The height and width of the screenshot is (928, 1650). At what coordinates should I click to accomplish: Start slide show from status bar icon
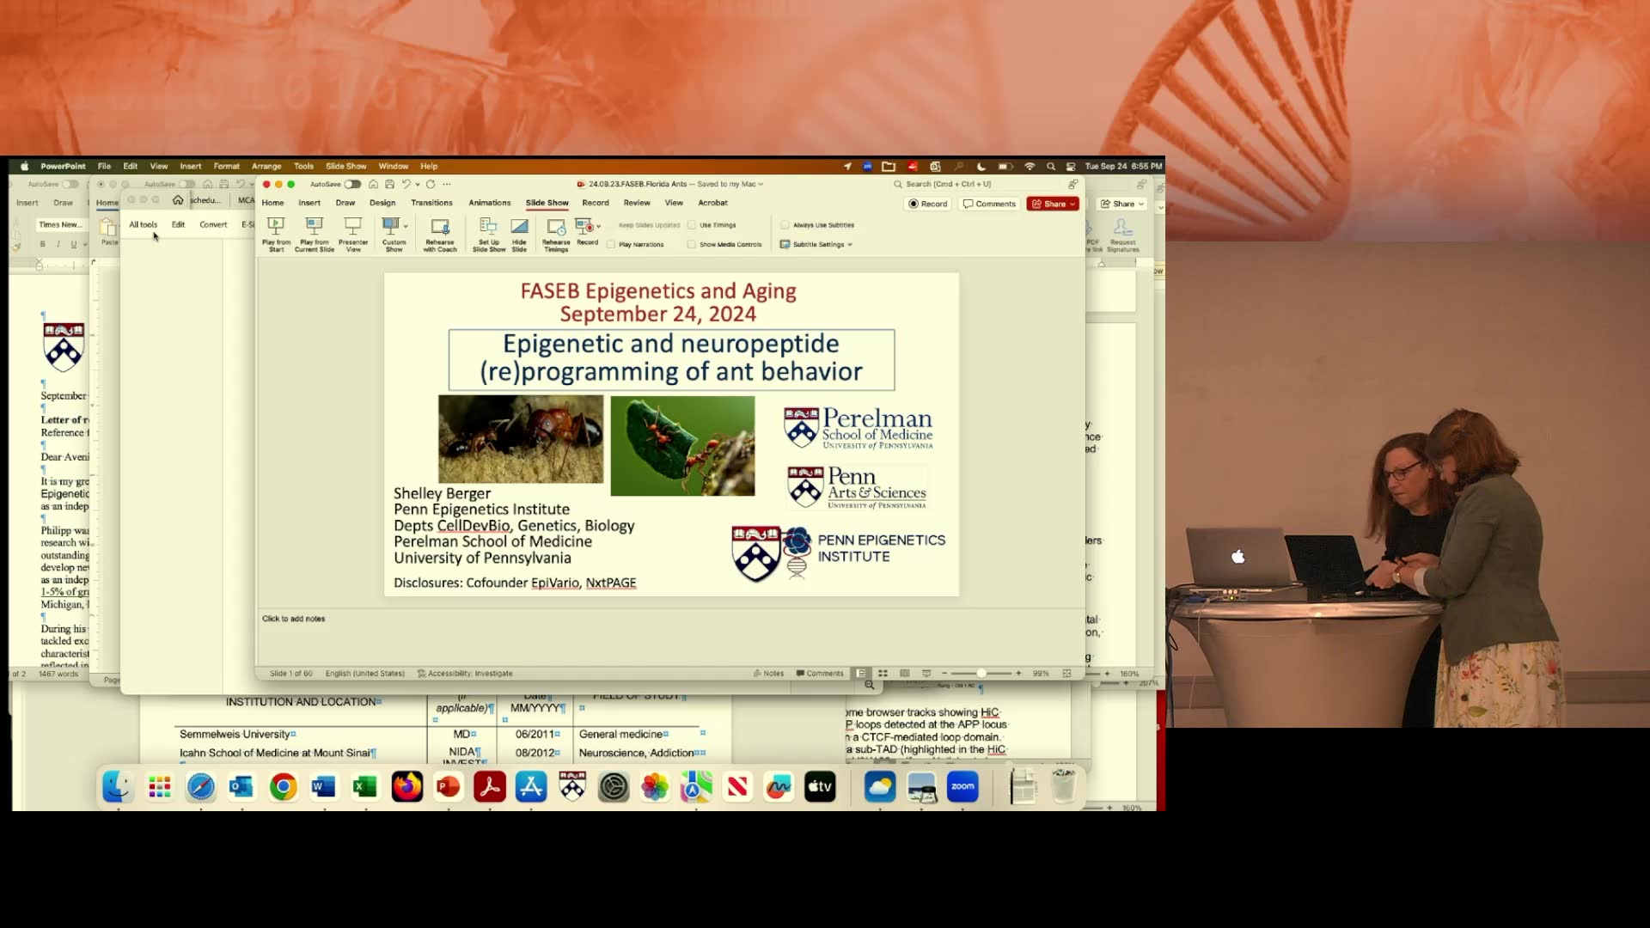click(926, 674)
